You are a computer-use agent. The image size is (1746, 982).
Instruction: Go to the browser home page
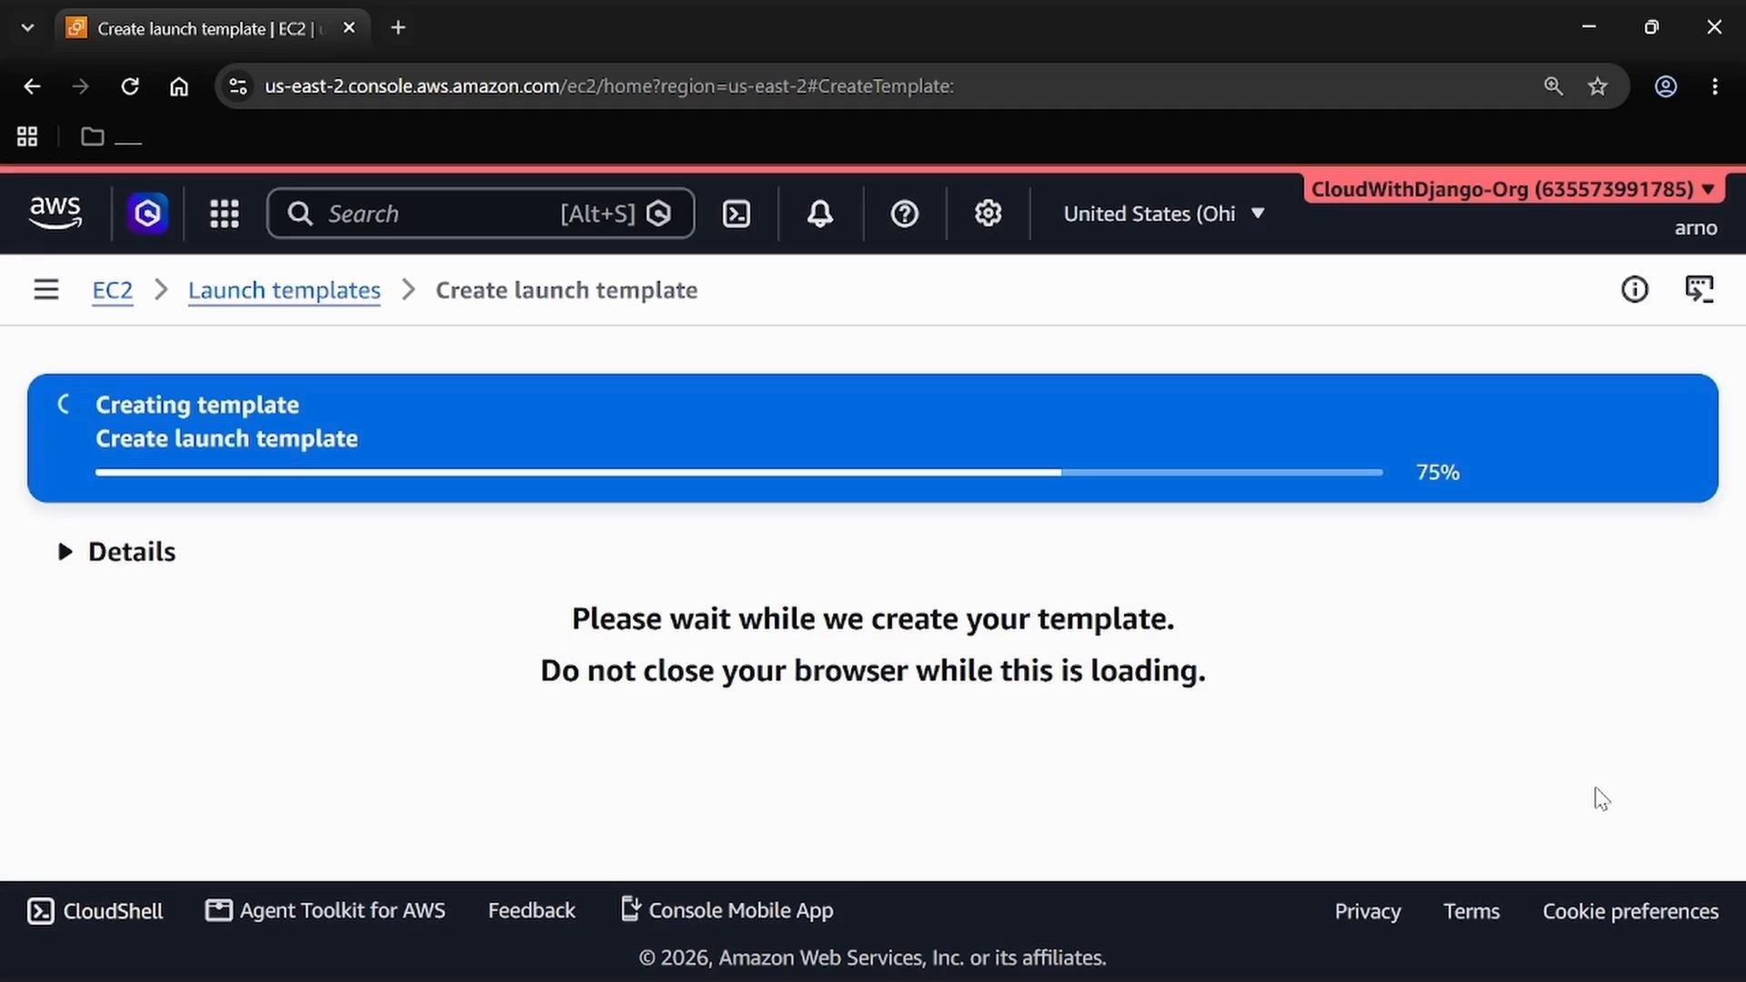(x=179, y=86)
